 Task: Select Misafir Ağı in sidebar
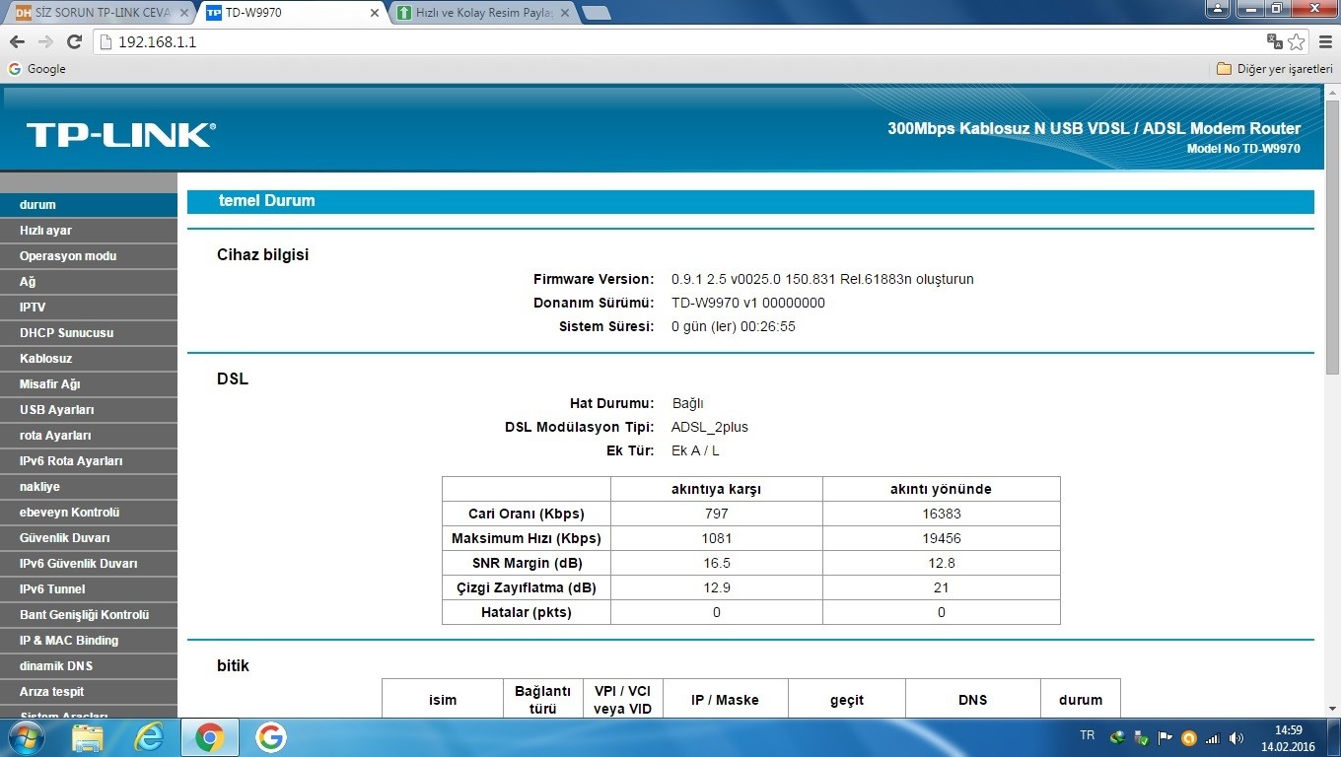click(89, 383)
